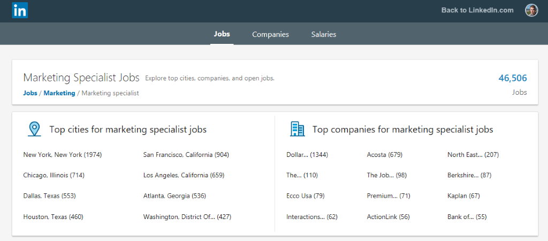
Task: Open the profile avatar picture
Action: click(531, 11)
